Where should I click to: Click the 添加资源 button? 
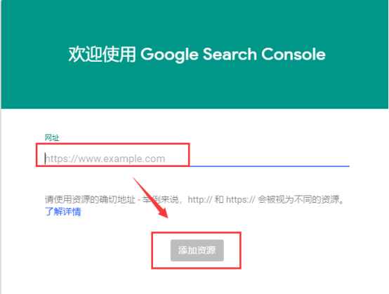pos(197,250)
